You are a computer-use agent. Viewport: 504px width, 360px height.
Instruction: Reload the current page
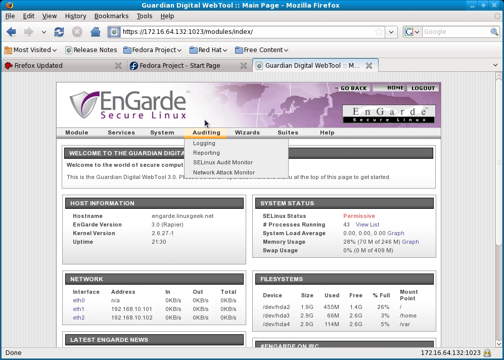(x=59, y=32)
